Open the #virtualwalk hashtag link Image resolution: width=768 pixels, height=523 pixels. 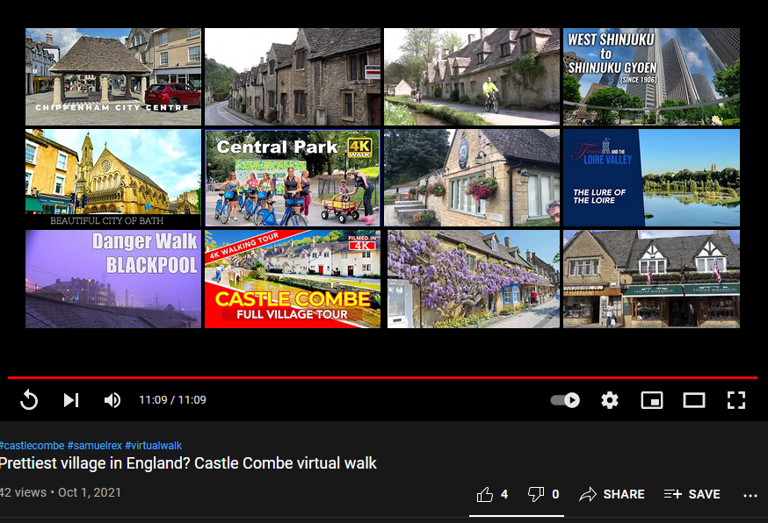coord(153,446)
